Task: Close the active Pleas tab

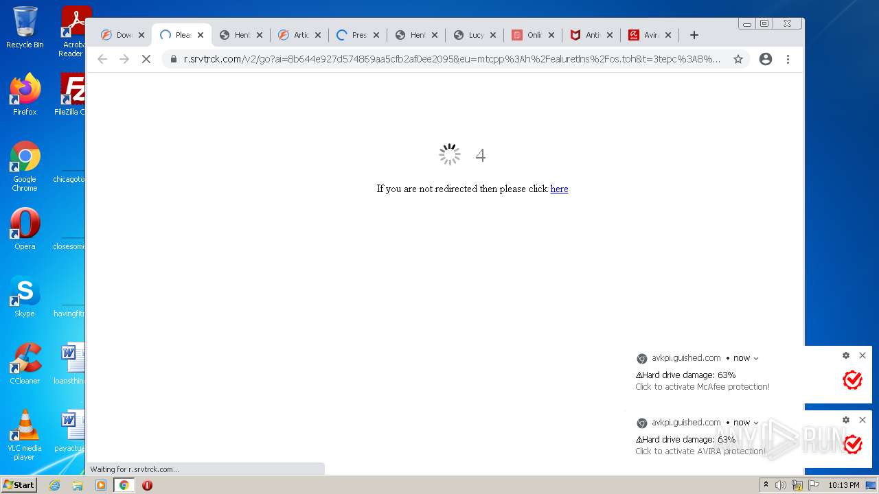Action: point(201,35)
